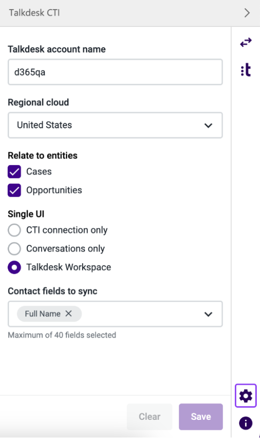Click the United States selected value
Screen dimensions: 260x438
tap(44, 125)
